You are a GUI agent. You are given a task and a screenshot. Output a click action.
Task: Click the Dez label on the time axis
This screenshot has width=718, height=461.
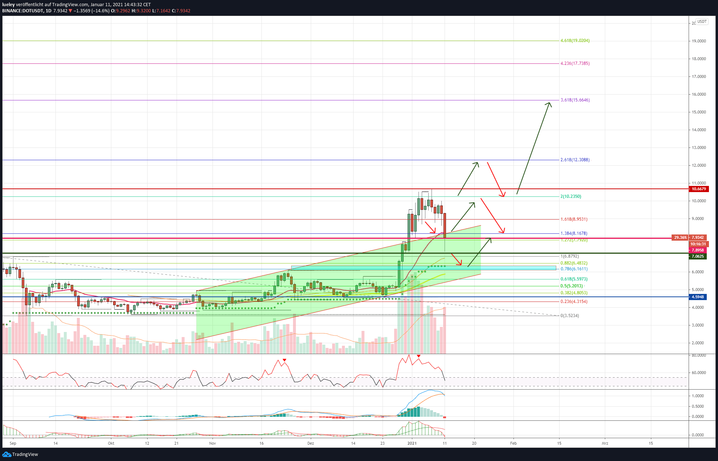point(310,443)
